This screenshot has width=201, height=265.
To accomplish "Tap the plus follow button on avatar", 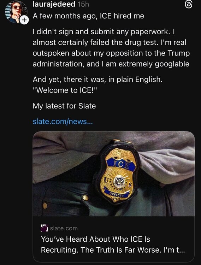I will (x=24, y=20).
